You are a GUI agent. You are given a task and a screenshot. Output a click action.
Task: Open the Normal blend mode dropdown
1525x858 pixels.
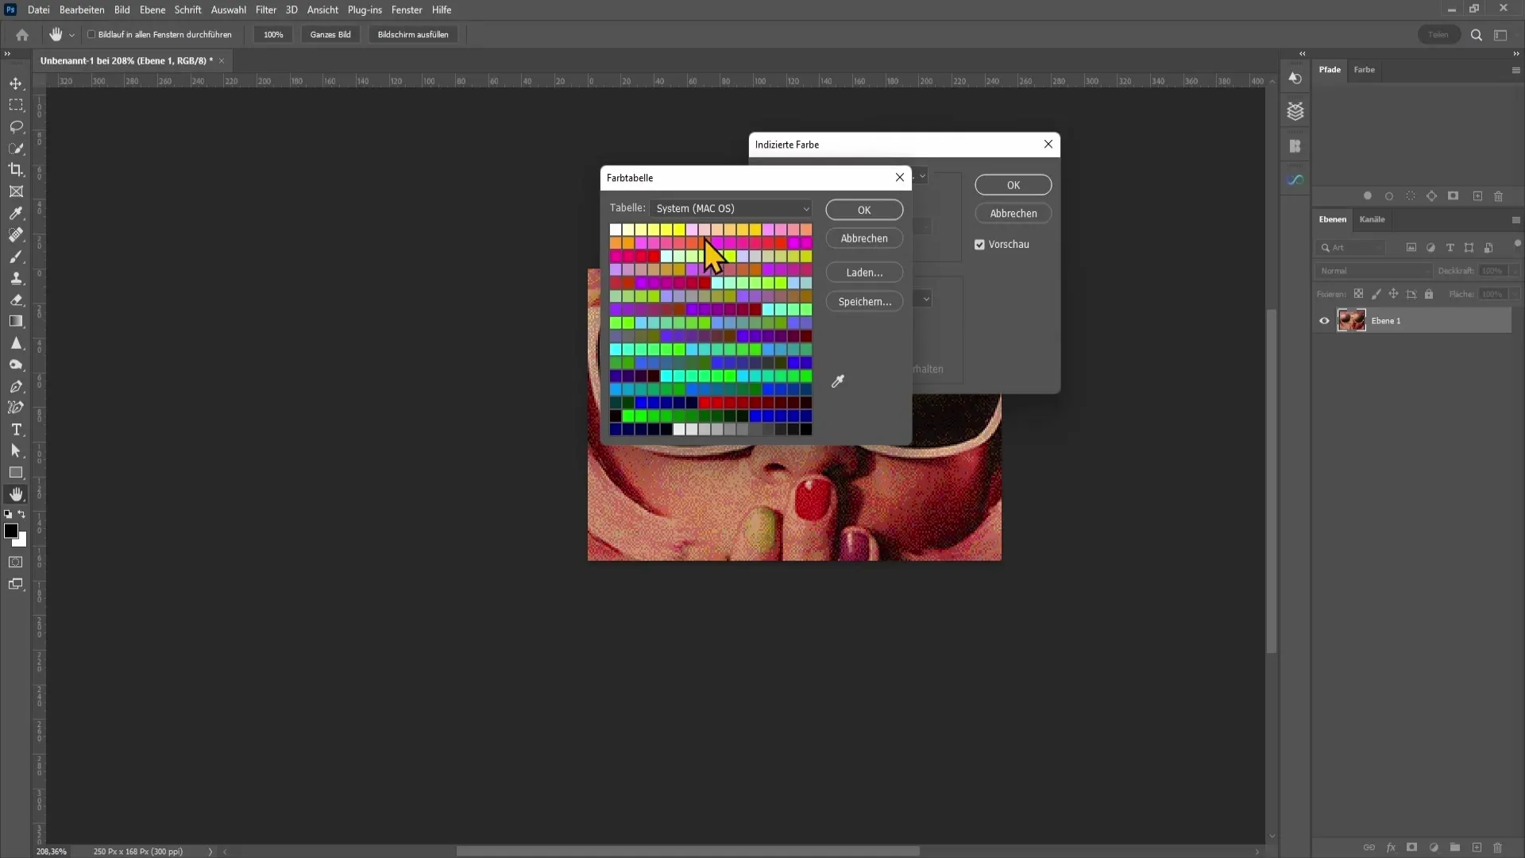click(1374, 271)
